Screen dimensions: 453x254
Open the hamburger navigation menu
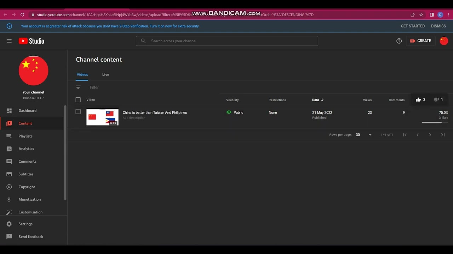tap(9, 41)
